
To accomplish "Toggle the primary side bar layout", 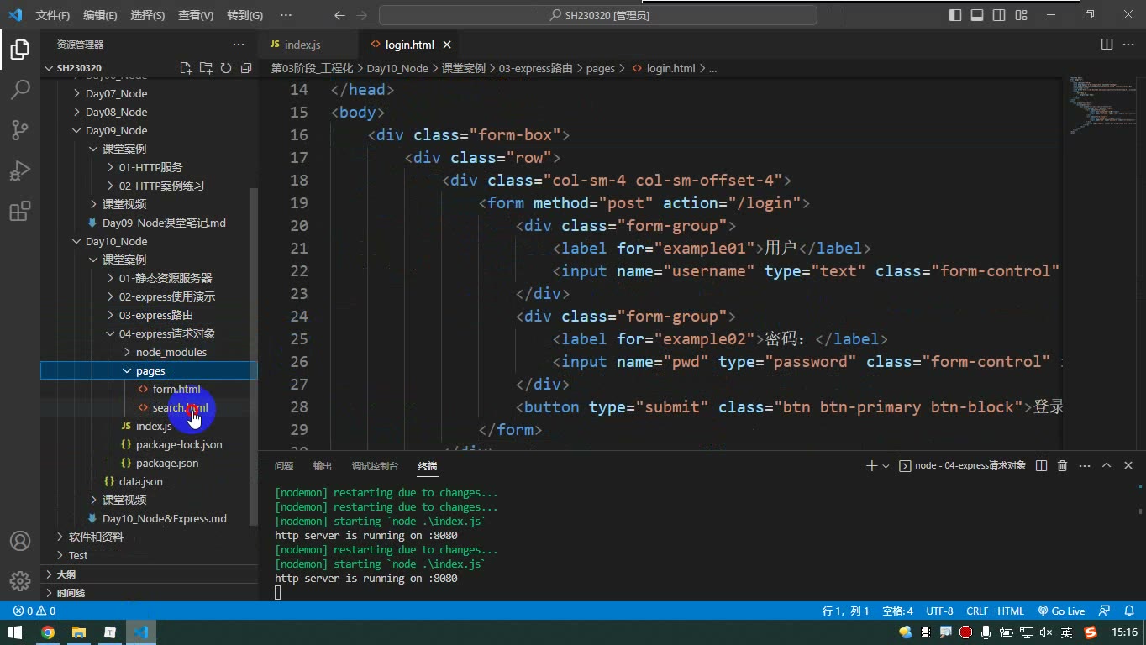I will tap(955, 15).
